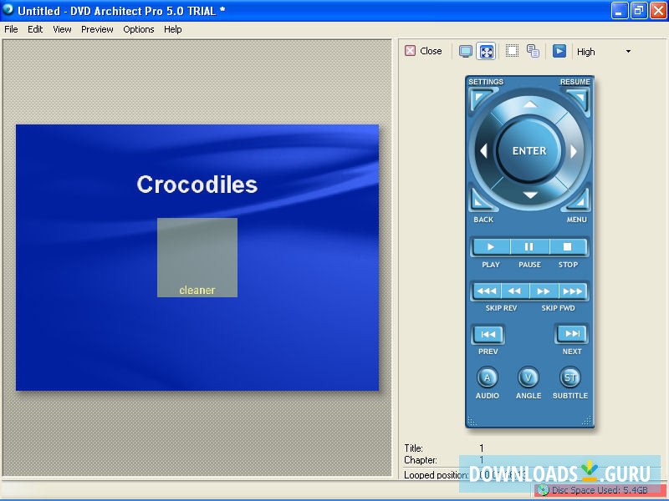Click the right arrow on the remote dial
669x501 pixels.
[x=574, y=150]
